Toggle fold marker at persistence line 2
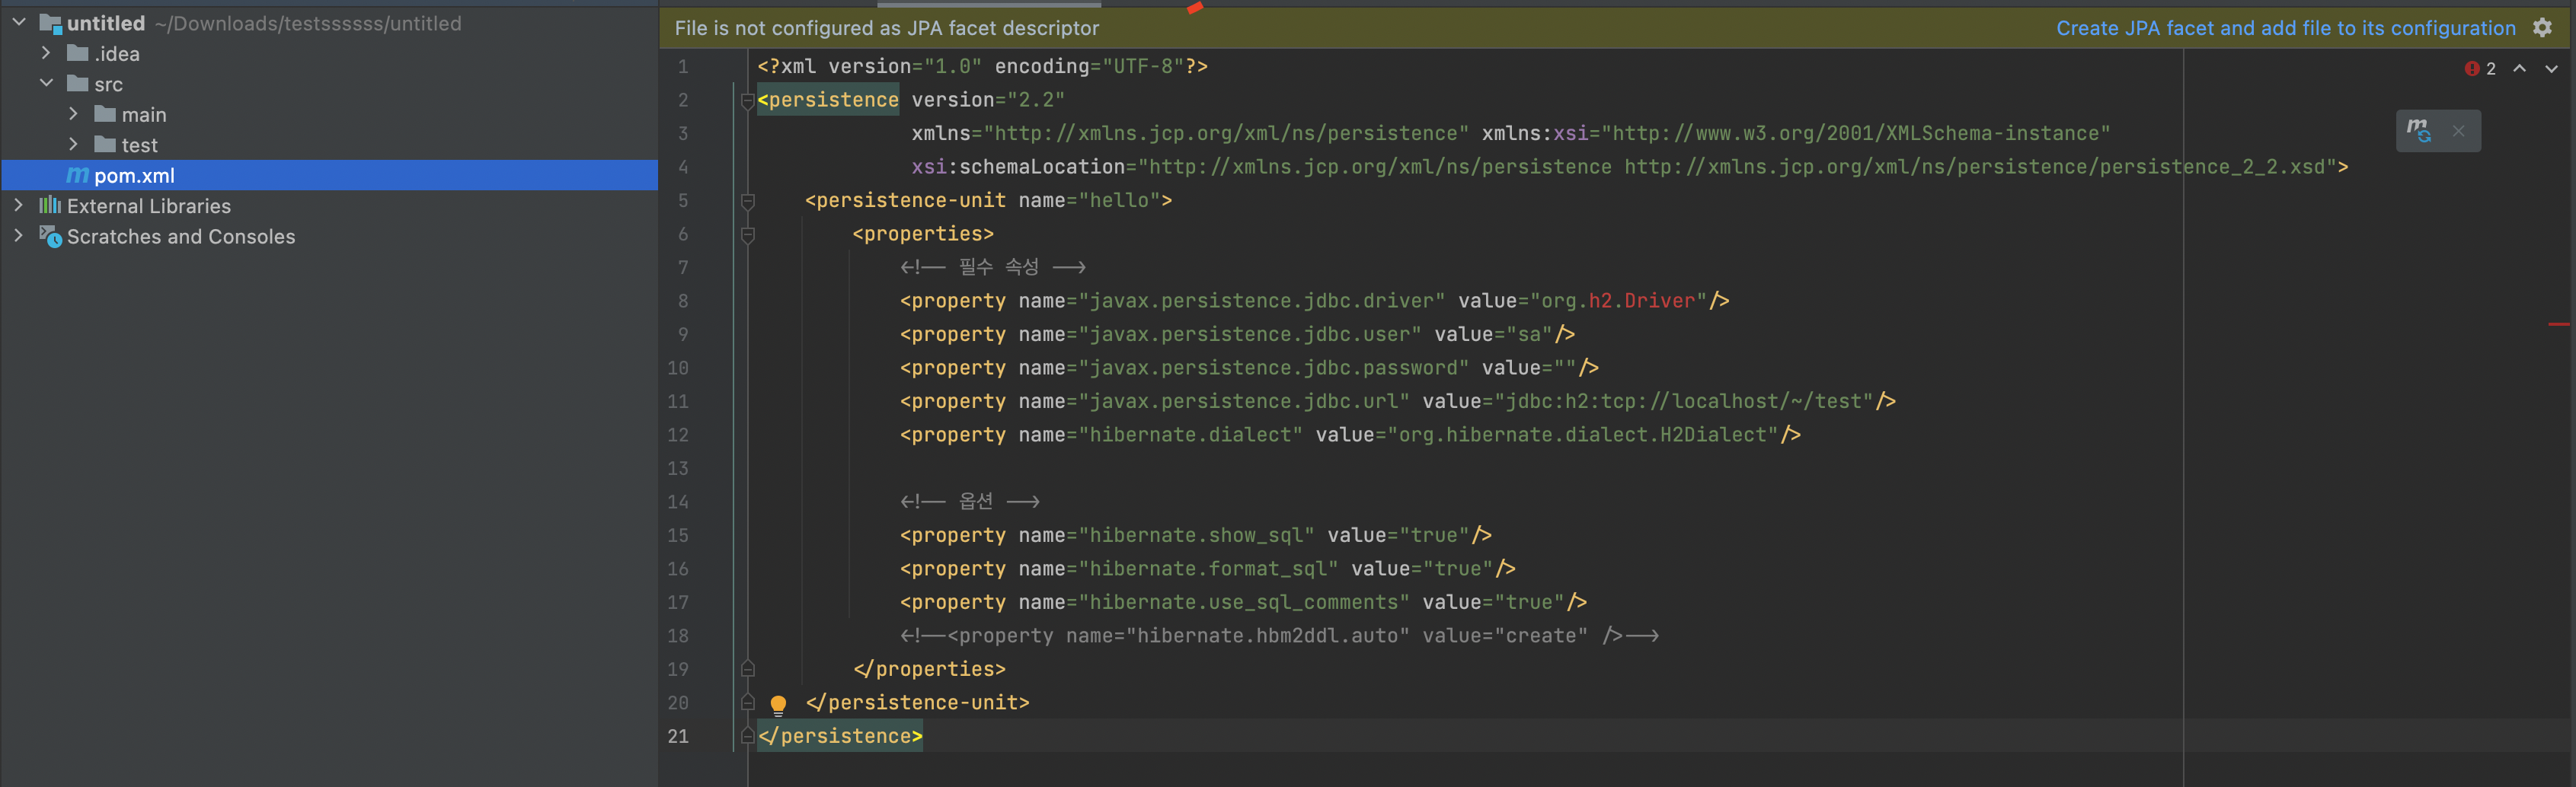 click(x=747, y=100)
